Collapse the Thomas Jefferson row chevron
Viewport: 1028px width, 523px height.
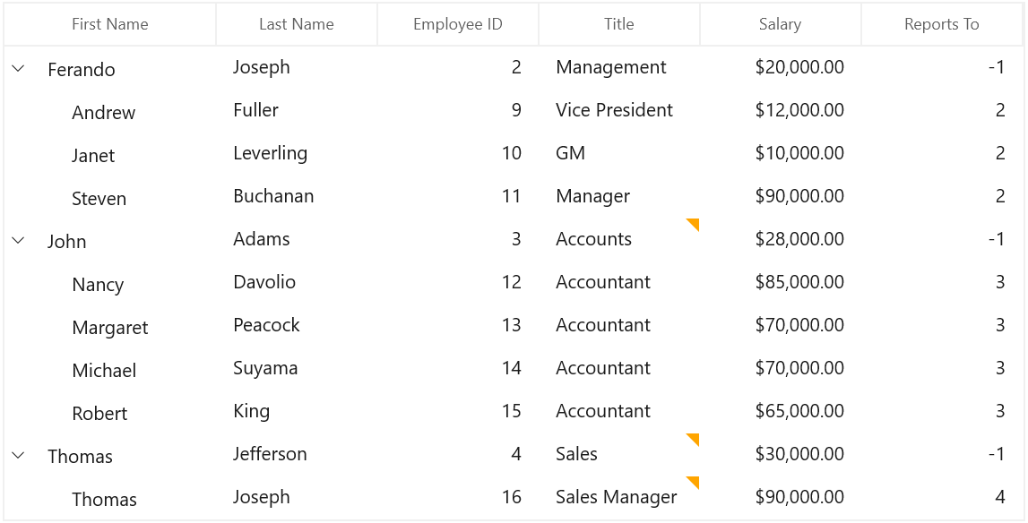coord(18,455)
